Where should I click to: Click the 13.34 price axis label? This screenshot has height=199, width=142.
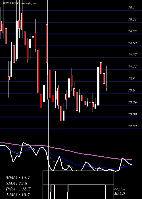pos(132,102)
